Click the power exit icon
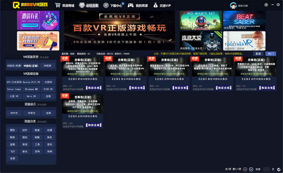The width and height of the screenshot is (283, 173). 278,5
